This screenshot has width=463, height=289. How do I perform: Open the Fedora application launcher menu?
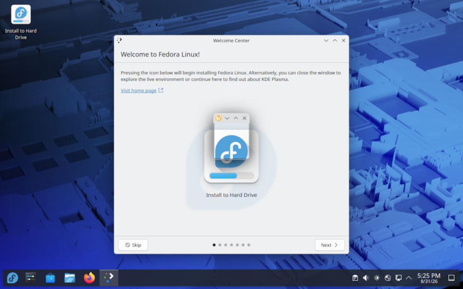[12, 278]
